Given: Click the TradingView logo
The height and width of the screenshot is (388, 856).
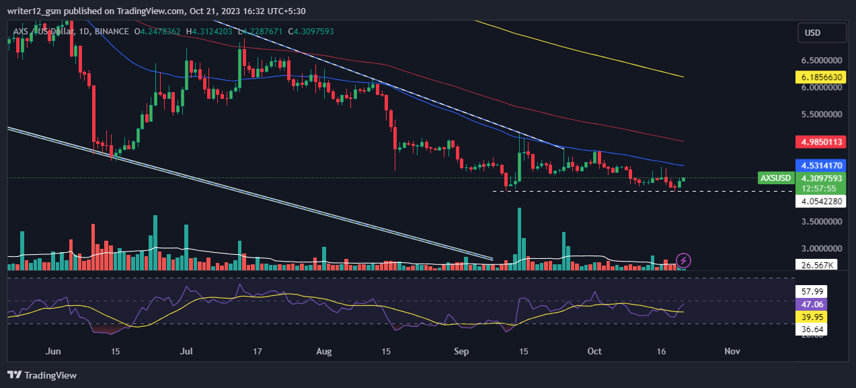Looking at the screenshot, I should click(42, 375).
